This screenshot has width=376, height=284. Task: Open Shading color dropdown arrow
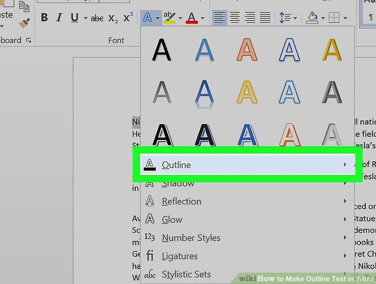(x=323, y=18)
